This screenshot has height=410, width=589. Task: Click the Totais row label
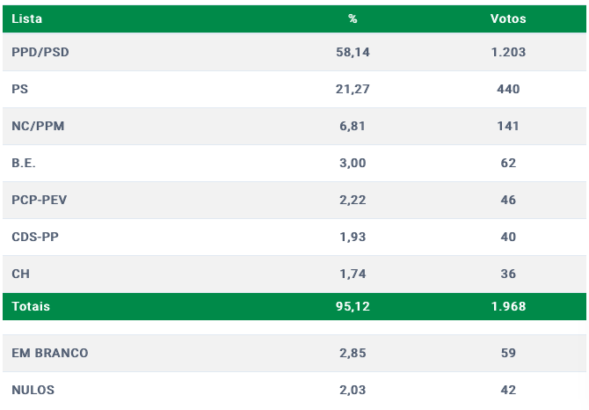pyautogui.click(x=31, y=306)
